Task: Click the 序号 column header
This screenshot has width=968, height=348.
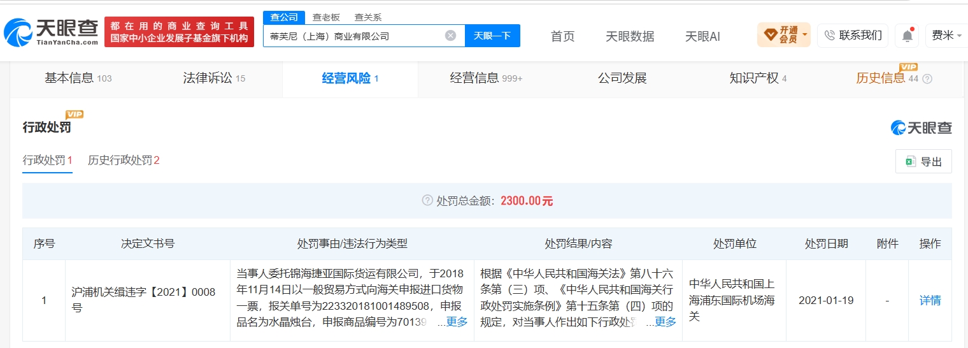Action: (x=44, y=243)
